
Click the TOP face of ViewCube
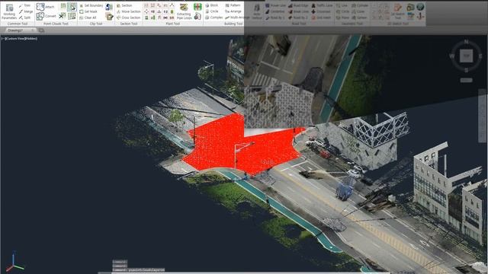click(x=466, y=56)
